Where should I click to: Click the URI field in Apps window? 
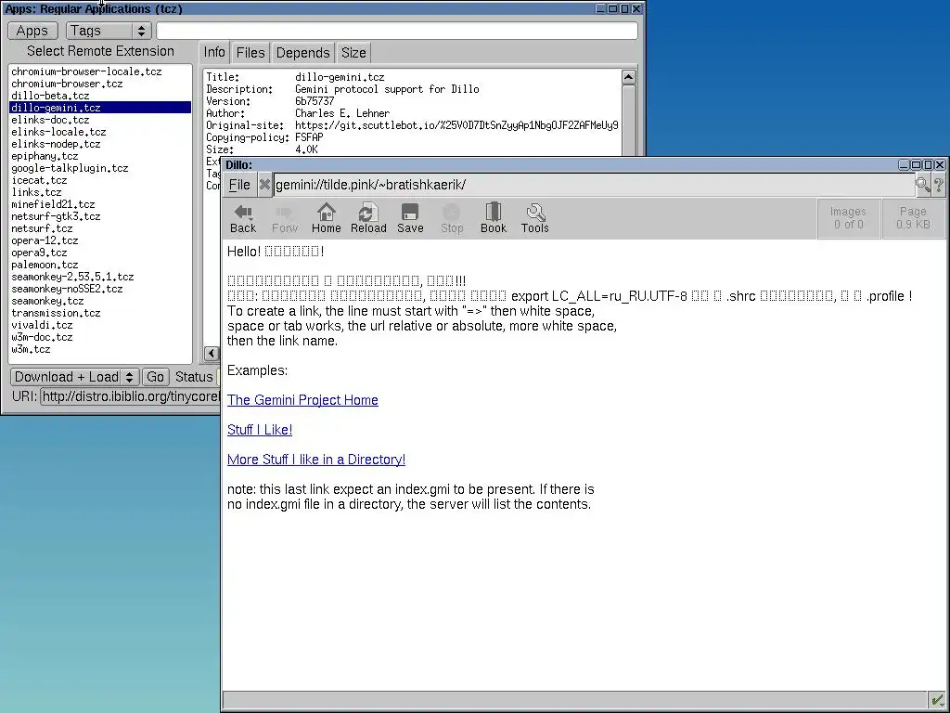130,396
